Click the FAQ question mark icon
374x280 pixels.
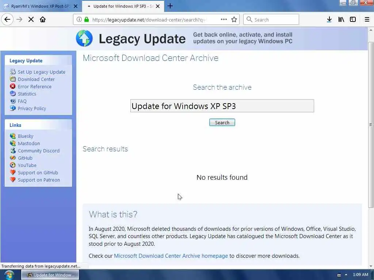point(13,101)
